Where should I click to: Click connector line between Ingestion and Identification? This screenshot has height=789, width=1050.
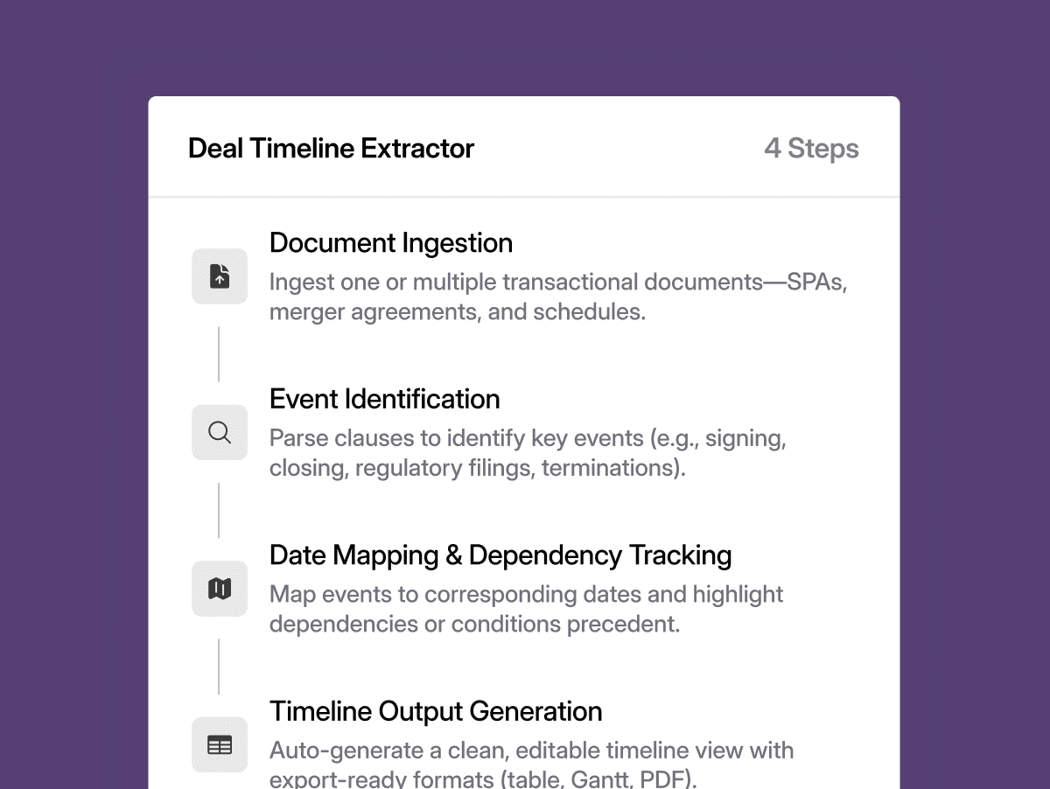[x=219, y=354]
